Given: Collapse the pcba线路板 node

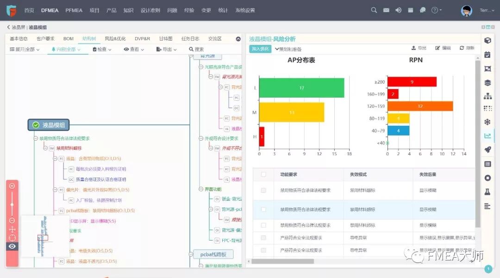Looking at the screenshot, I should [x=191, y=254].
